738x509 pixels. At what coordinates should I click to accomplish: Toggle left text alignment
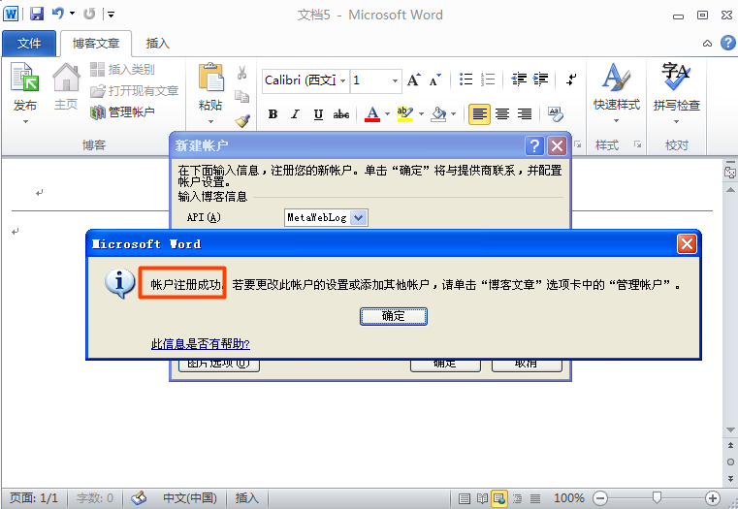478,114
